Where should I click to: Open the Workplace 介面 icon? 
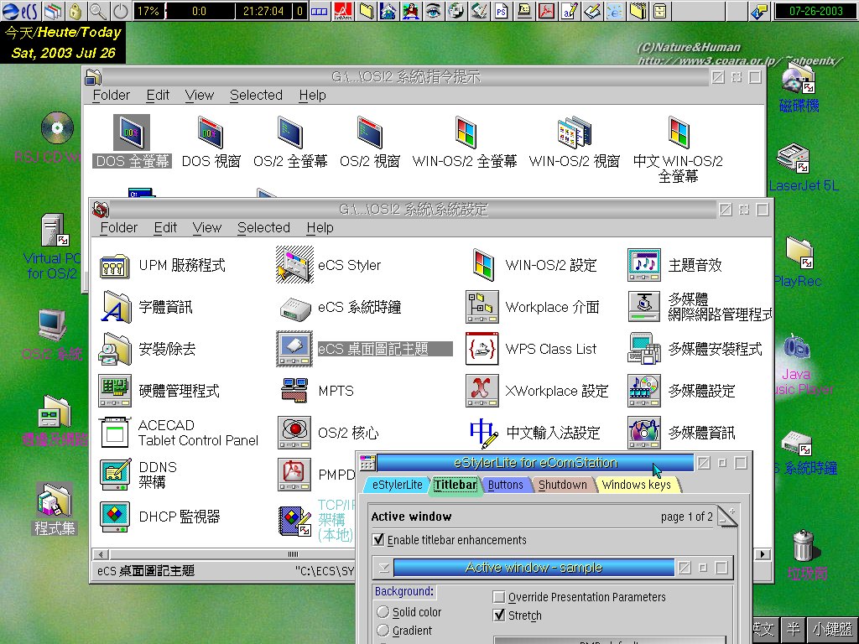482,307
